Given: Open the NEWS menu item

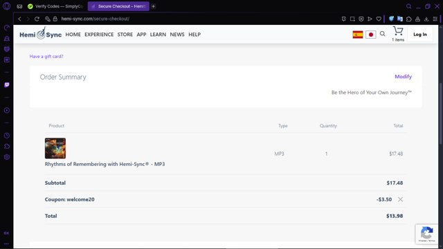Looking at the screenshot, I should [x=177, y=35].
